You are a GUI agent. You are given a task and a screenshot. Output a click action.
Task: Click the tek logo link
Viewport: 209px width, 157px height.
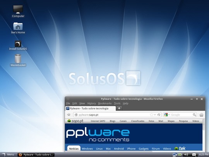pyautogui.click(x=180, y=148)
